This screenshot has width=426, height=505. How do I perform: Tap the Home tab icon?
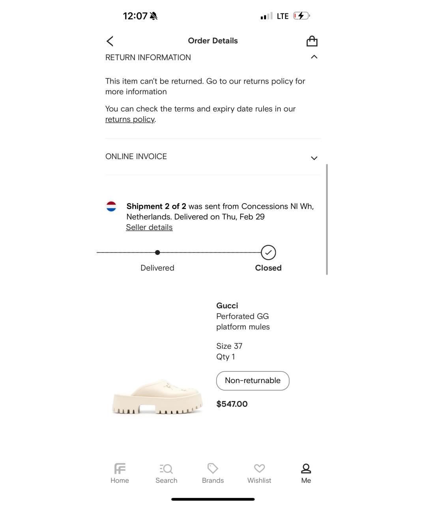click(120, 469)
